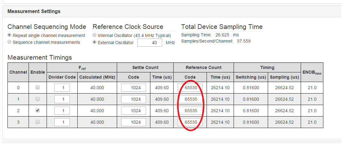Click the External Oscillator MHz field
The height and width of the screenshot is (147, 342).
pos(150,43)
